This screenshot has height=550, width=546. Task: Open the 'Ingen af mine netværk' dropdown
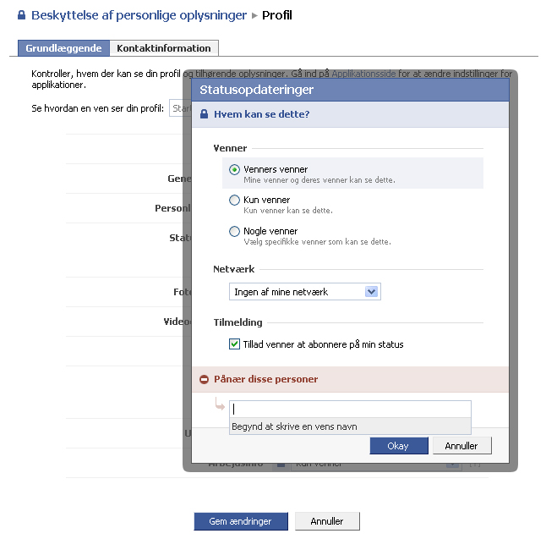coord(305,292)
